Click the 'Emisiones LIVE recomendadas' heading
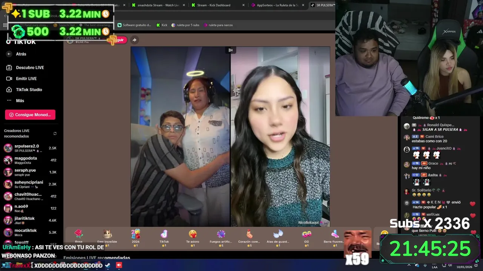The width and height of the screenshot is (483, 271). tap(97, 258)
